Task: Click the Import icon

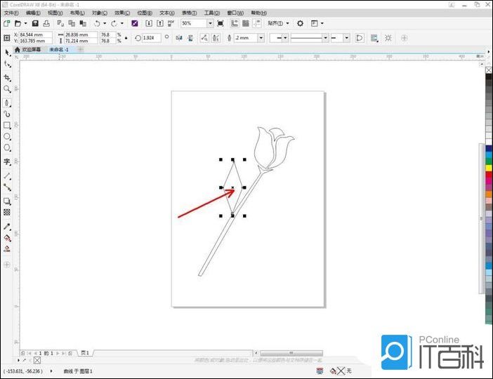Action: click(149, 23)
